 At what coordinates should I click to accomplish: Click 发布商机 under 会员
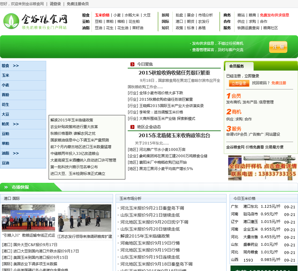point(234,102)
